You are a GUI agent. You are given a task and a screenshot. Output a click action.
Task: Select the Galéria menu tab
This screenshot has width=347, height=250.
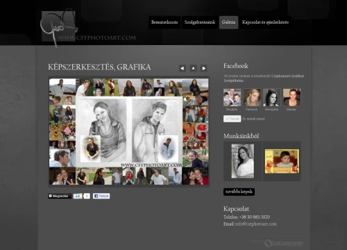coord(228,22)
